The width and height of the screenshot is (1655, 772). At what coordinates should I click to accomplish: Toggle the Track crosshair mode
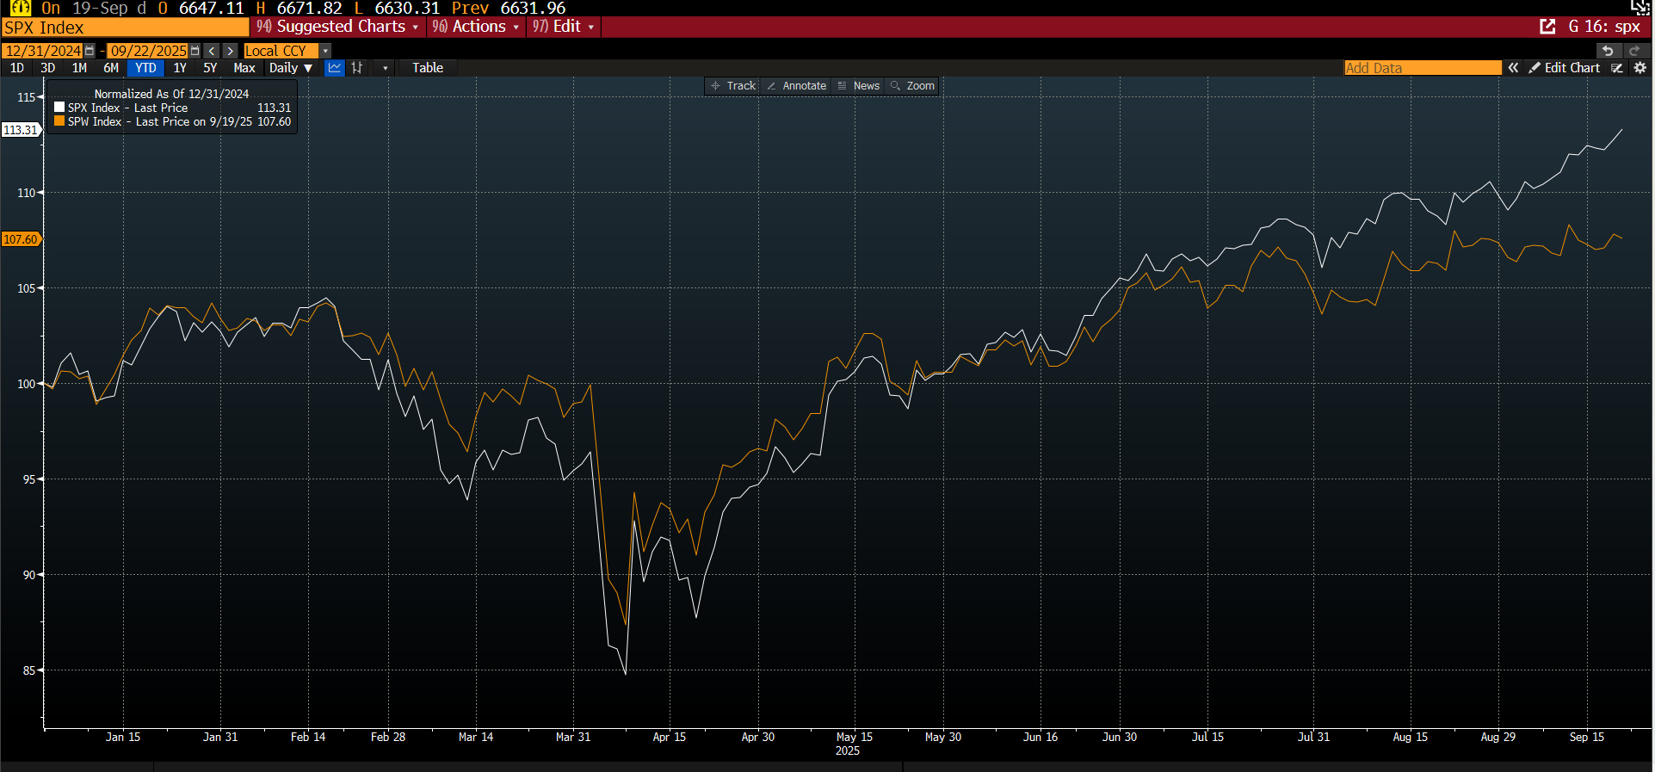[732, 86]
